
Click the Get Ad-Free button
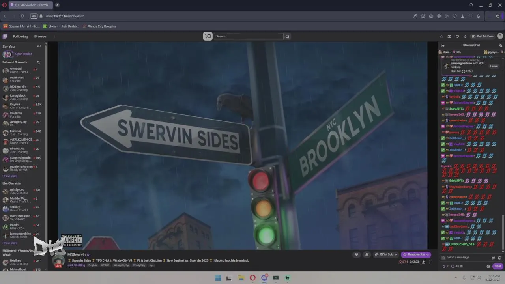point(483,36)
